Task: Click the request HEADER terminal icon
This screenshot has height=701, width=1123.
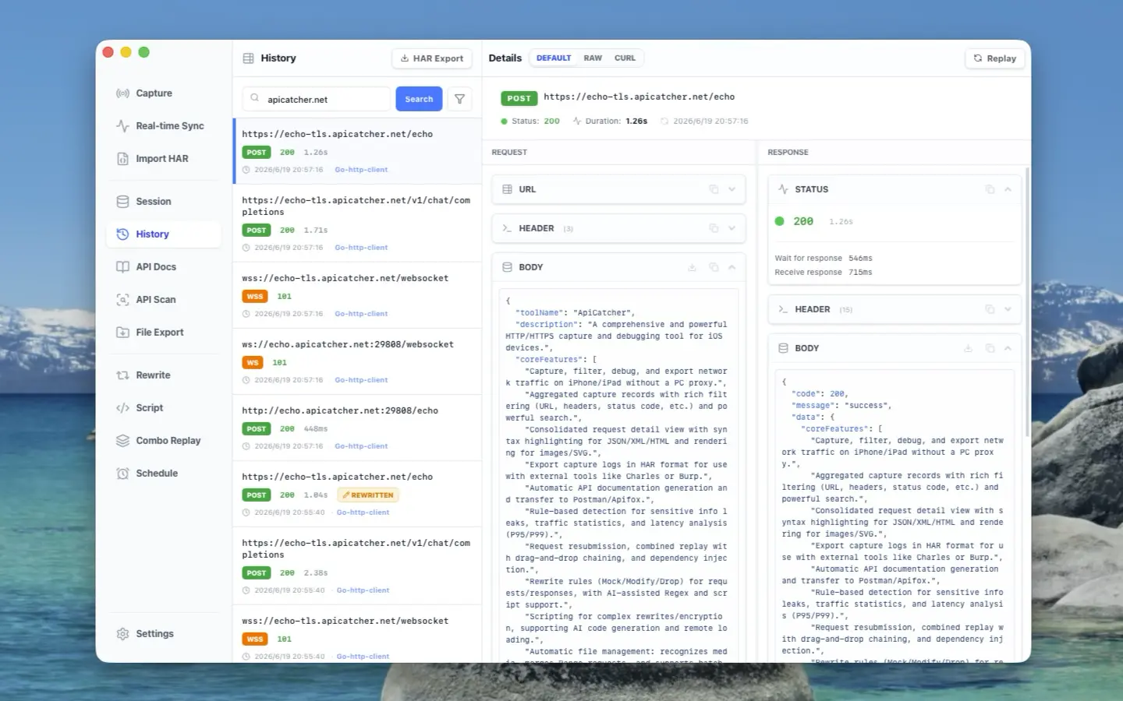Action: pos(507,228)
